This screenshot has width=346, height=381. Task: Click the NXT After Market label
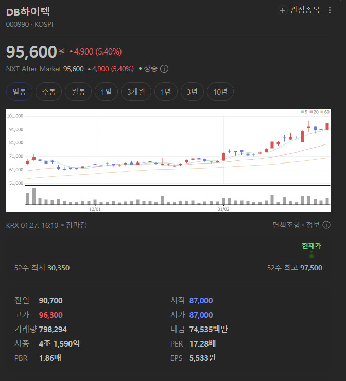coord(33,69)
